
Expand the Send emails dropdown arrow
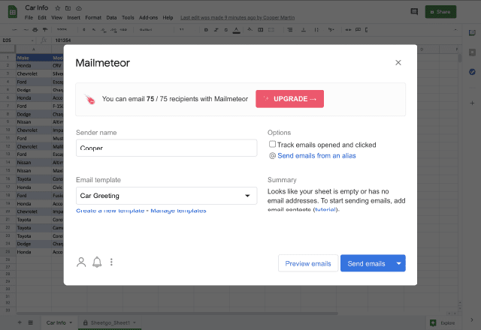click(399, 263)
